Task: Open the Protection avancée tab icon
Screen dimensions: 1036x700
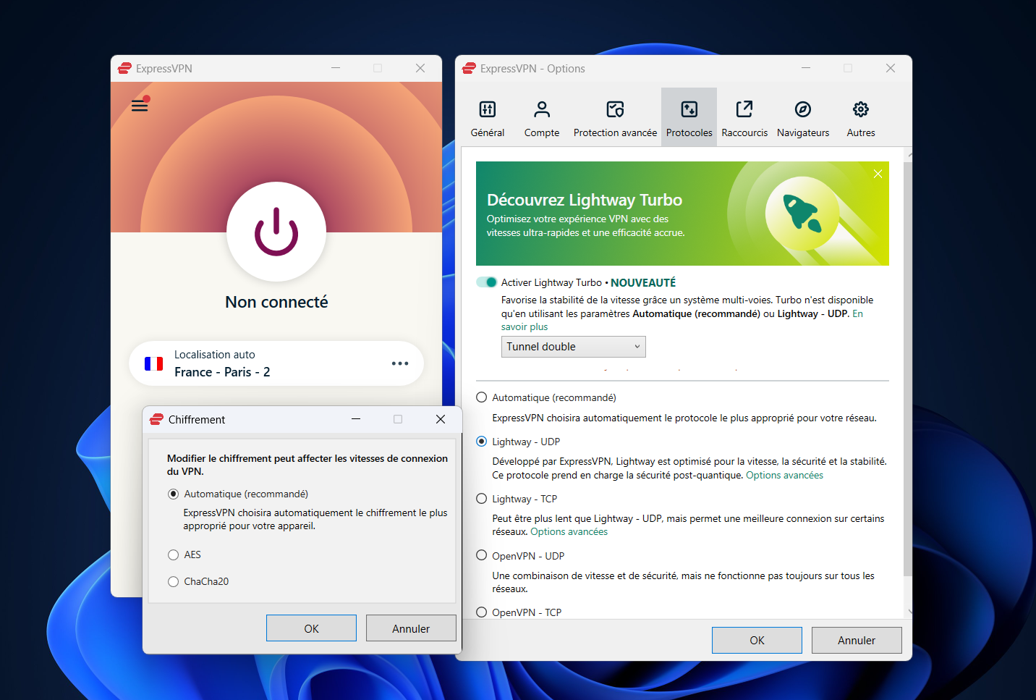Action: click(x=615, y=109)
